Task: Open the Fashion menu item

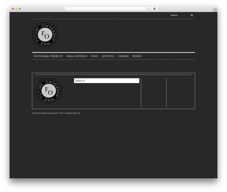Action: click(x=123, y=56)
